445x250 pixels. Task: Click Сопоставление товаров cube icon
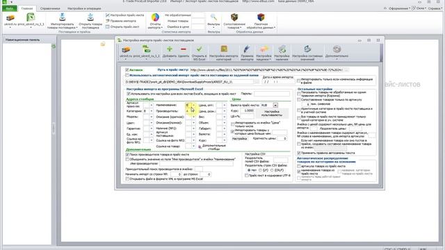point(234,17)
